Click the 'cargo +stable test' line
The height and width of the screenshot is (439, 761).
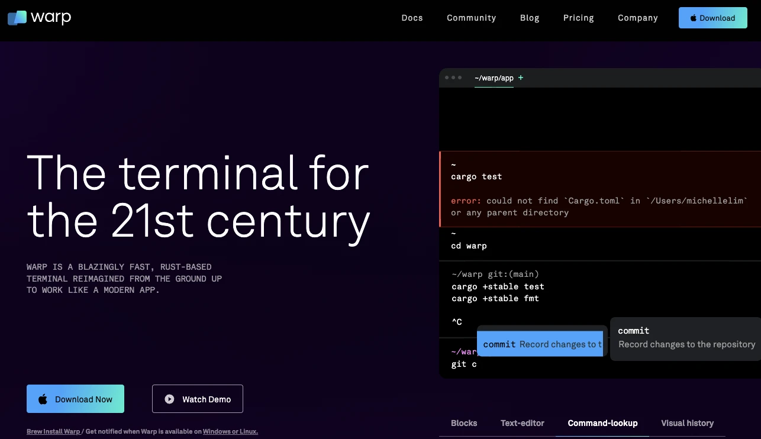click(498, 286)
